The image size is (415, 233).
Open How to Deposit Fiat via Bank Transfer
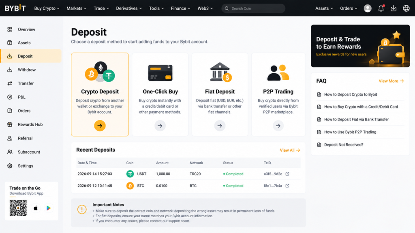[x=357, y=119]
